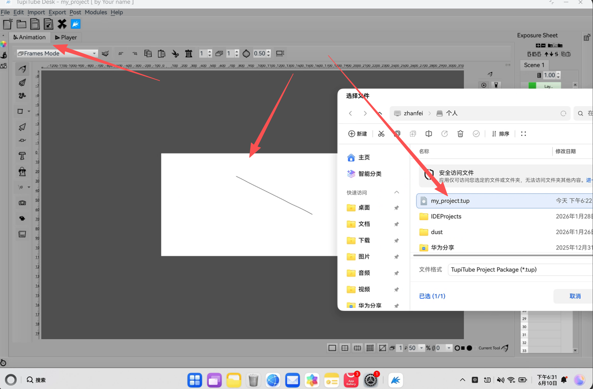Screen dimensions: 593x389
Task: Expand the tweening tool options arrow
Action: [29, 187]
